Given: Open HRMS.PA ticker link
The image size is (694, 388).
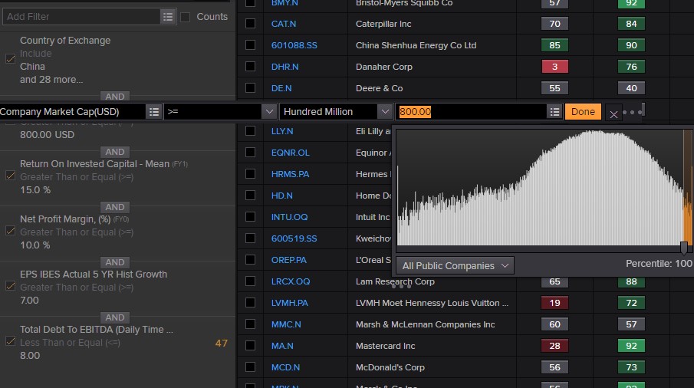Looking at the screenshot, I should pos(291,174).
